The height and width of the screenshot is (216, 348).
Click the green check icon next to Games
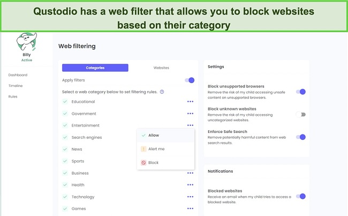65,208
